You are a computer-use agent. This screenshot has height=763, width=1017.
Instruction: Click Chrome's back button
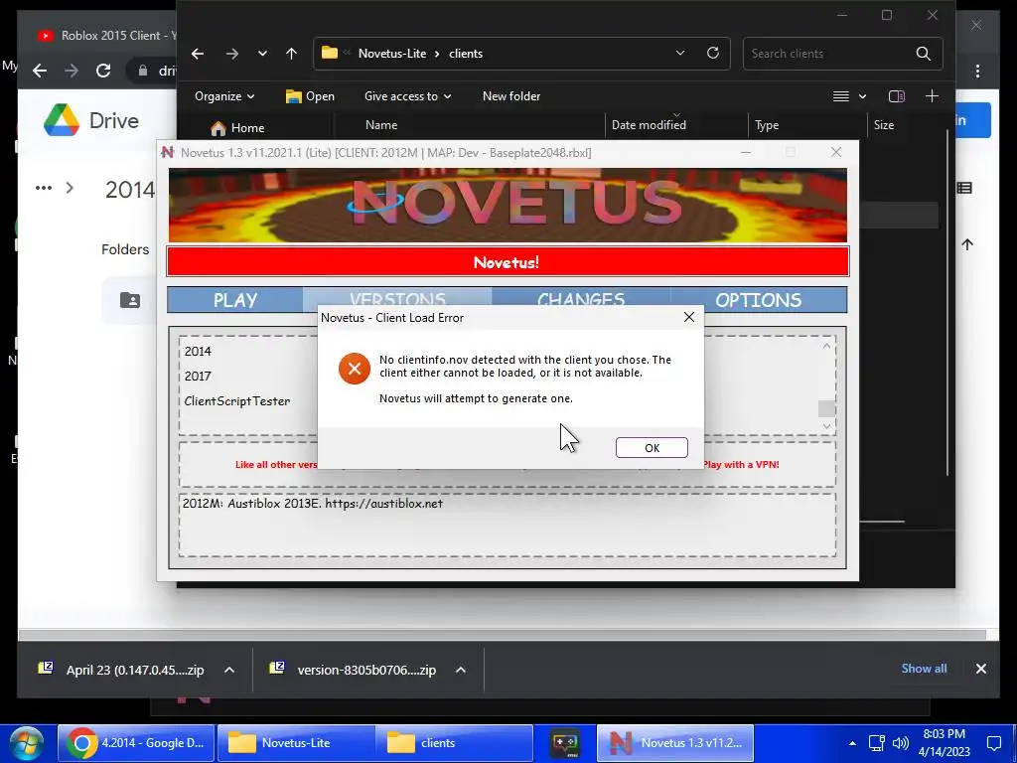(x=40, y=71)
